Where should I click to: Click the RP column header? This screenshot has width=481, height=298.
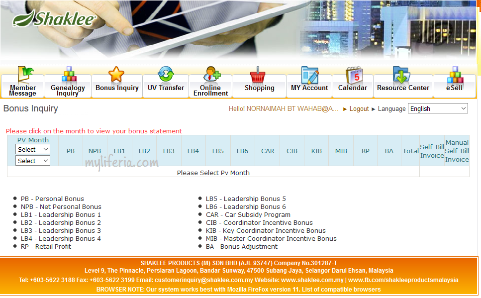[366, 151]
